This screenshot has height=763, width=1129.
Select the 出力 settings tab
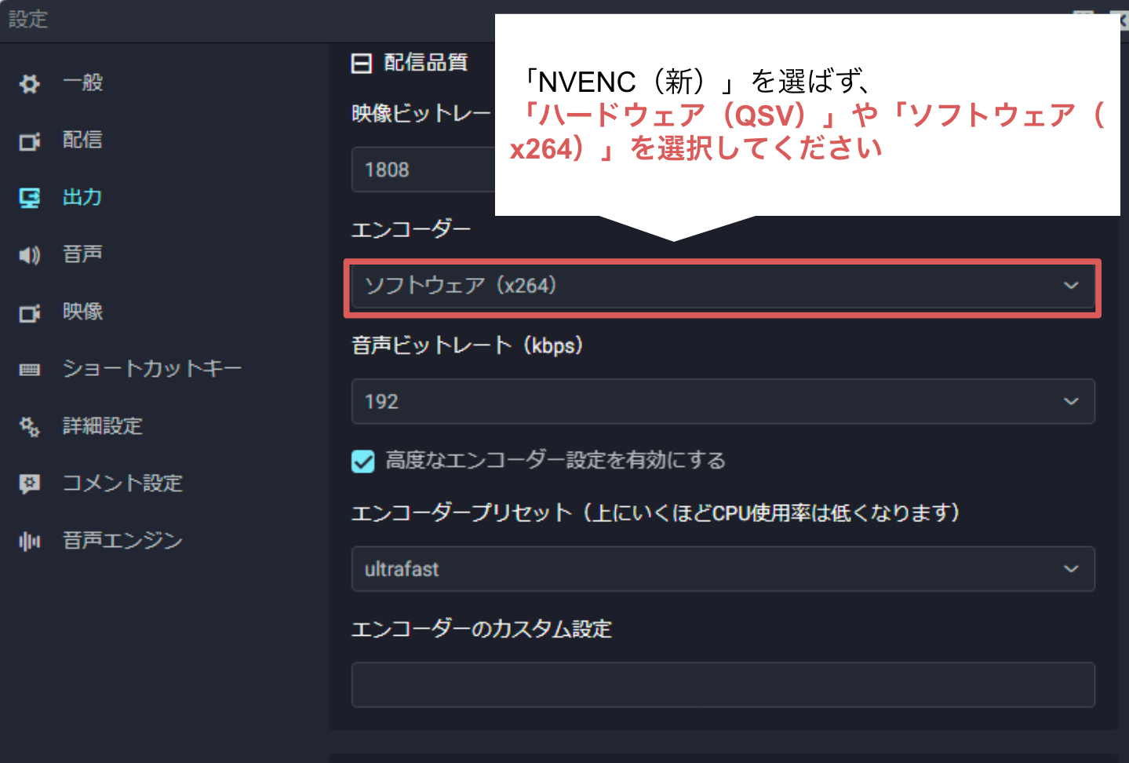tap(83, 197)
